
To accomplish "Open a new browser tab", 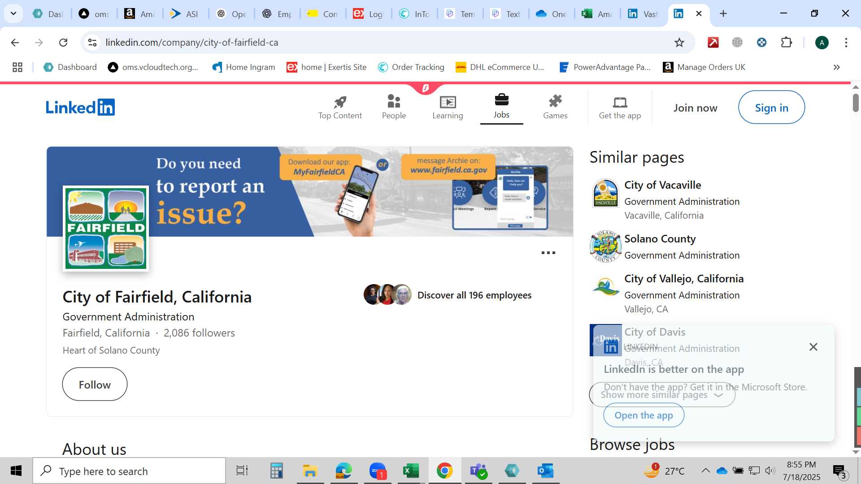I will [x=723, y=14].
